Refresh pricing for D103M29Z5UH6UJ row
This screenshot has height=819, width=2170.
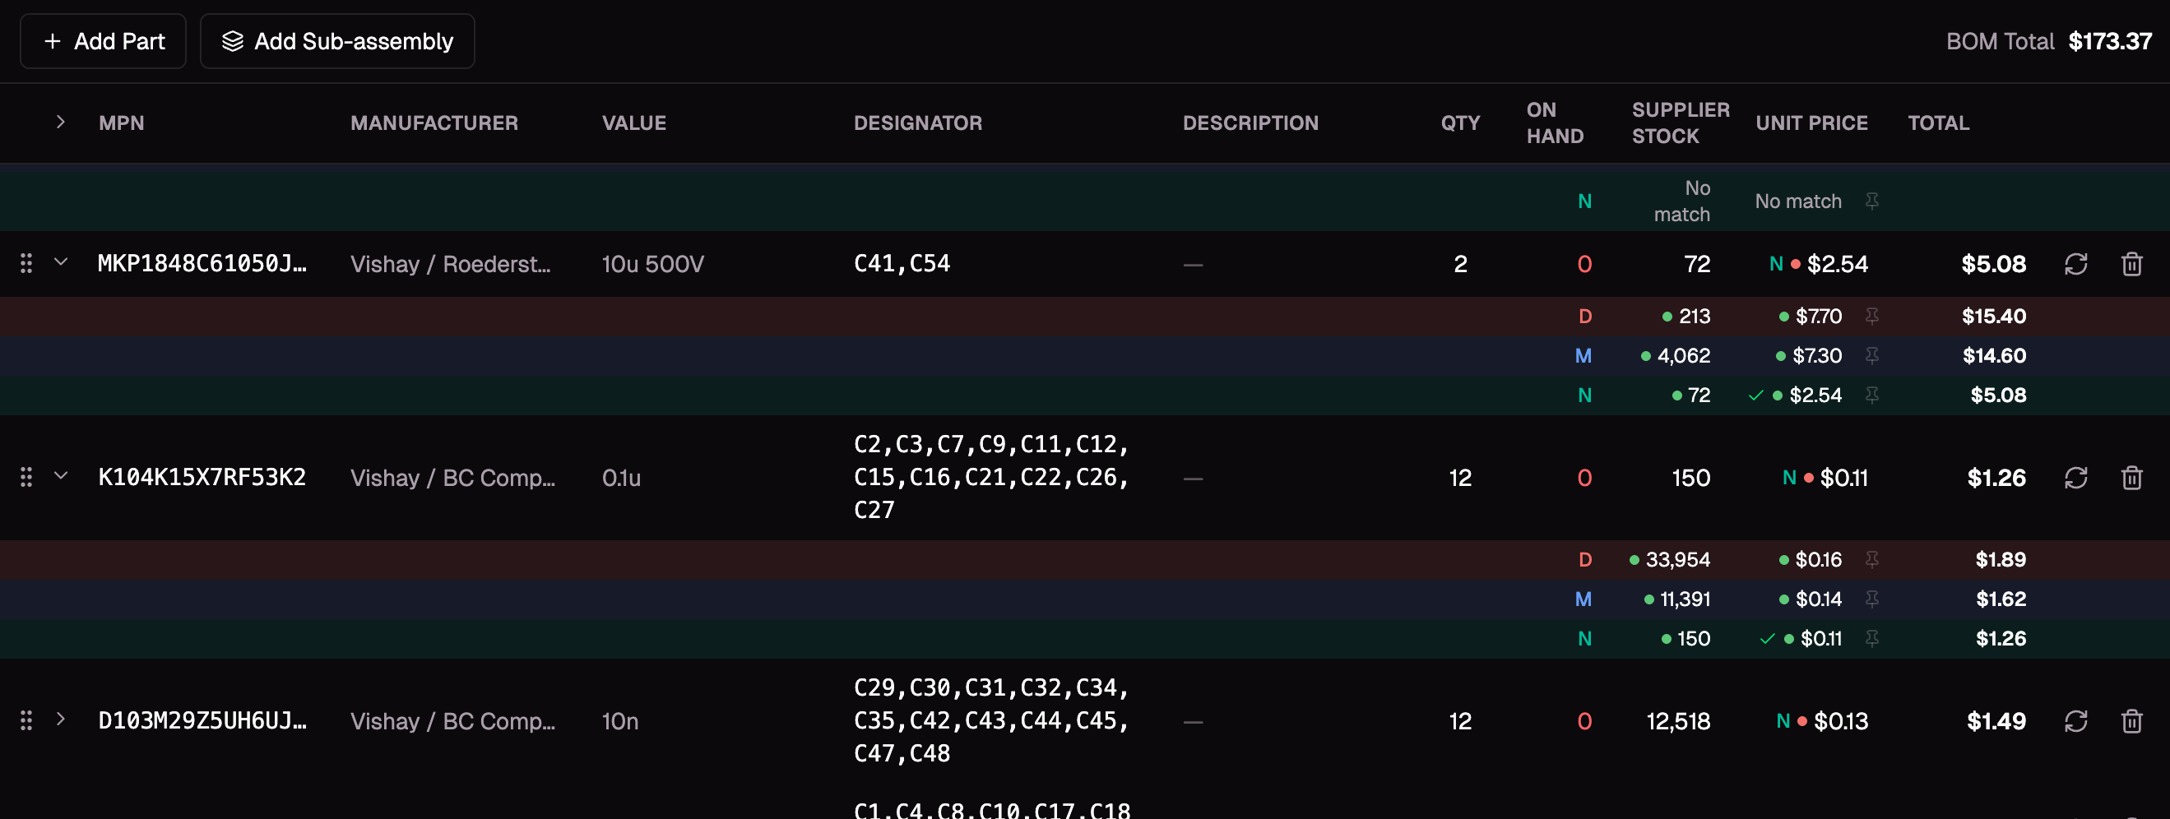(x=2075, y=720)
